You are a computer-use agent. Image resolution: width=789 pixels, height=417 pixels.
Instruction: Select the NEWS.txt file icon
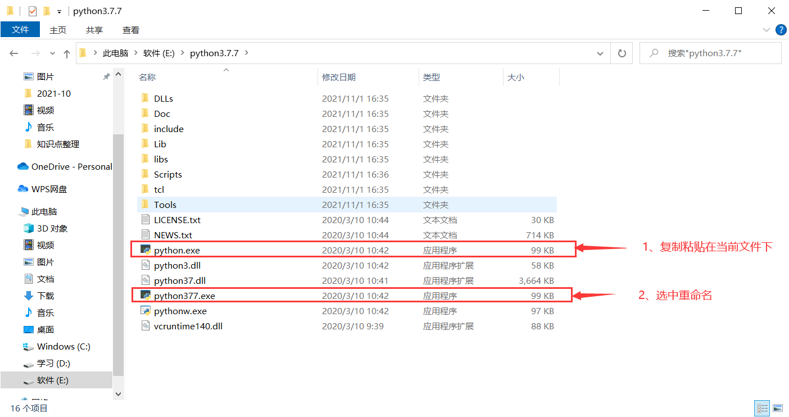[x=145, y=235]
